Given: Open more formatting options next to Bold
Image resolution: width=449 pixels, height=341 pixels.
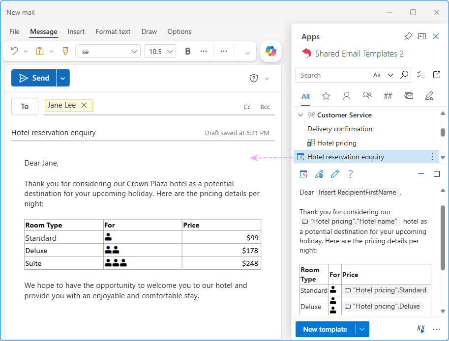Looking at the screenshot, I should point(204,51).
